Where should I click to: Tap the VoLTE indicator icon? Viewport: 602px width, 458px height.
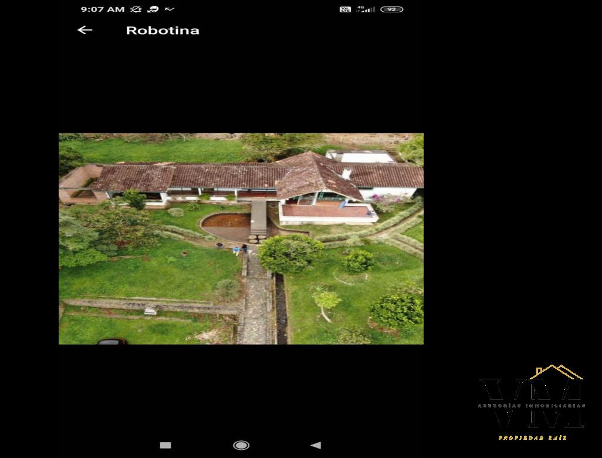tap(345, 9)
